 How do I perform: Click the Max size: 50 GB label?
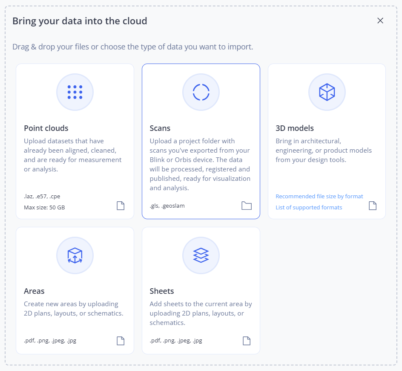[x=44, y=208]
